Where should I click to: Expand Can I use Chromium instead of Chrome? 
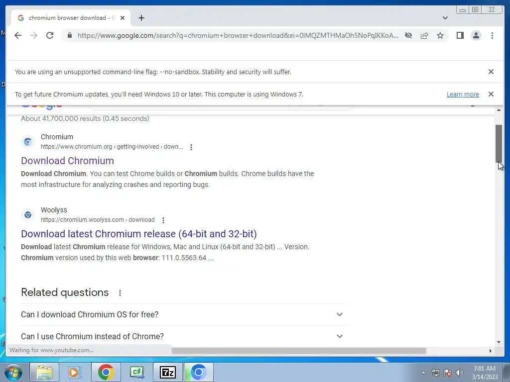coord(183,336)
